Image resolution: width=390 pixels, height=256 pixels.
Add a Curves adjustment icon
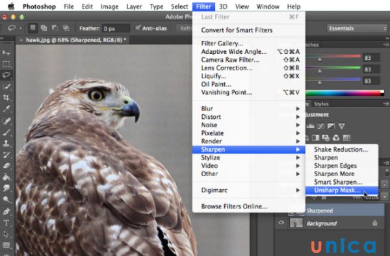tap(320, 126)
